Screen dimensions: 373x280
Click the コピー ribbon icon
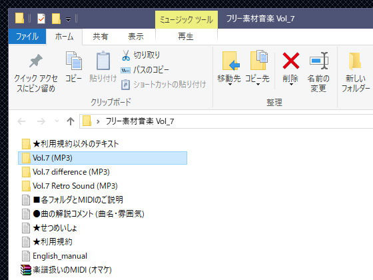point(74,61)
